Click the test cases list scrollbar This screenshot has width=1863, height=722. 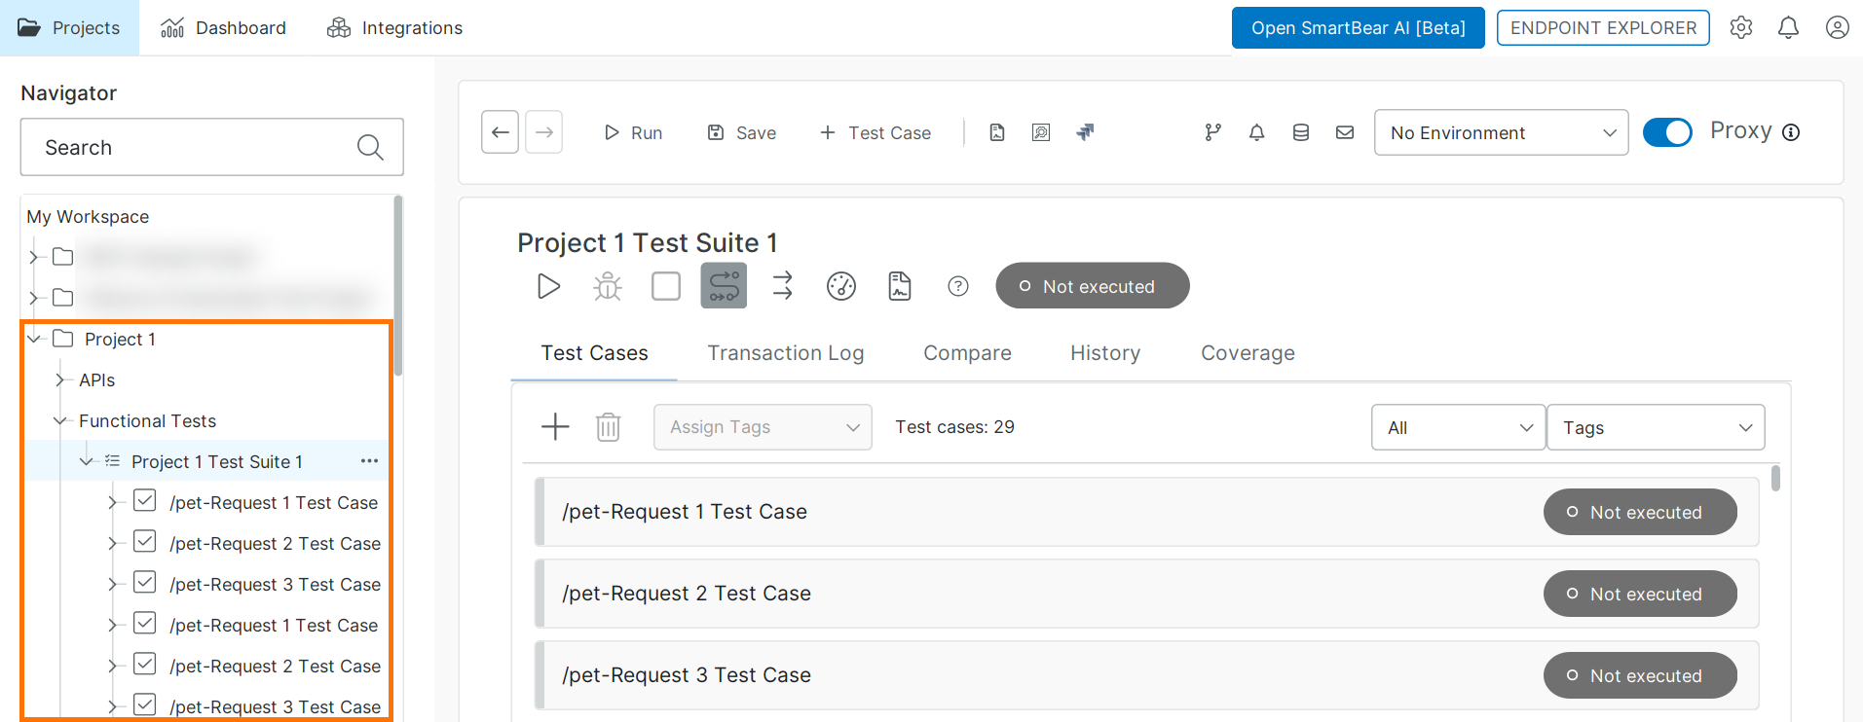click(1775, 478)
